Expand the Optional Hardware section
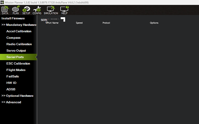Screen dimensions: 199x124 click(17, 96)
